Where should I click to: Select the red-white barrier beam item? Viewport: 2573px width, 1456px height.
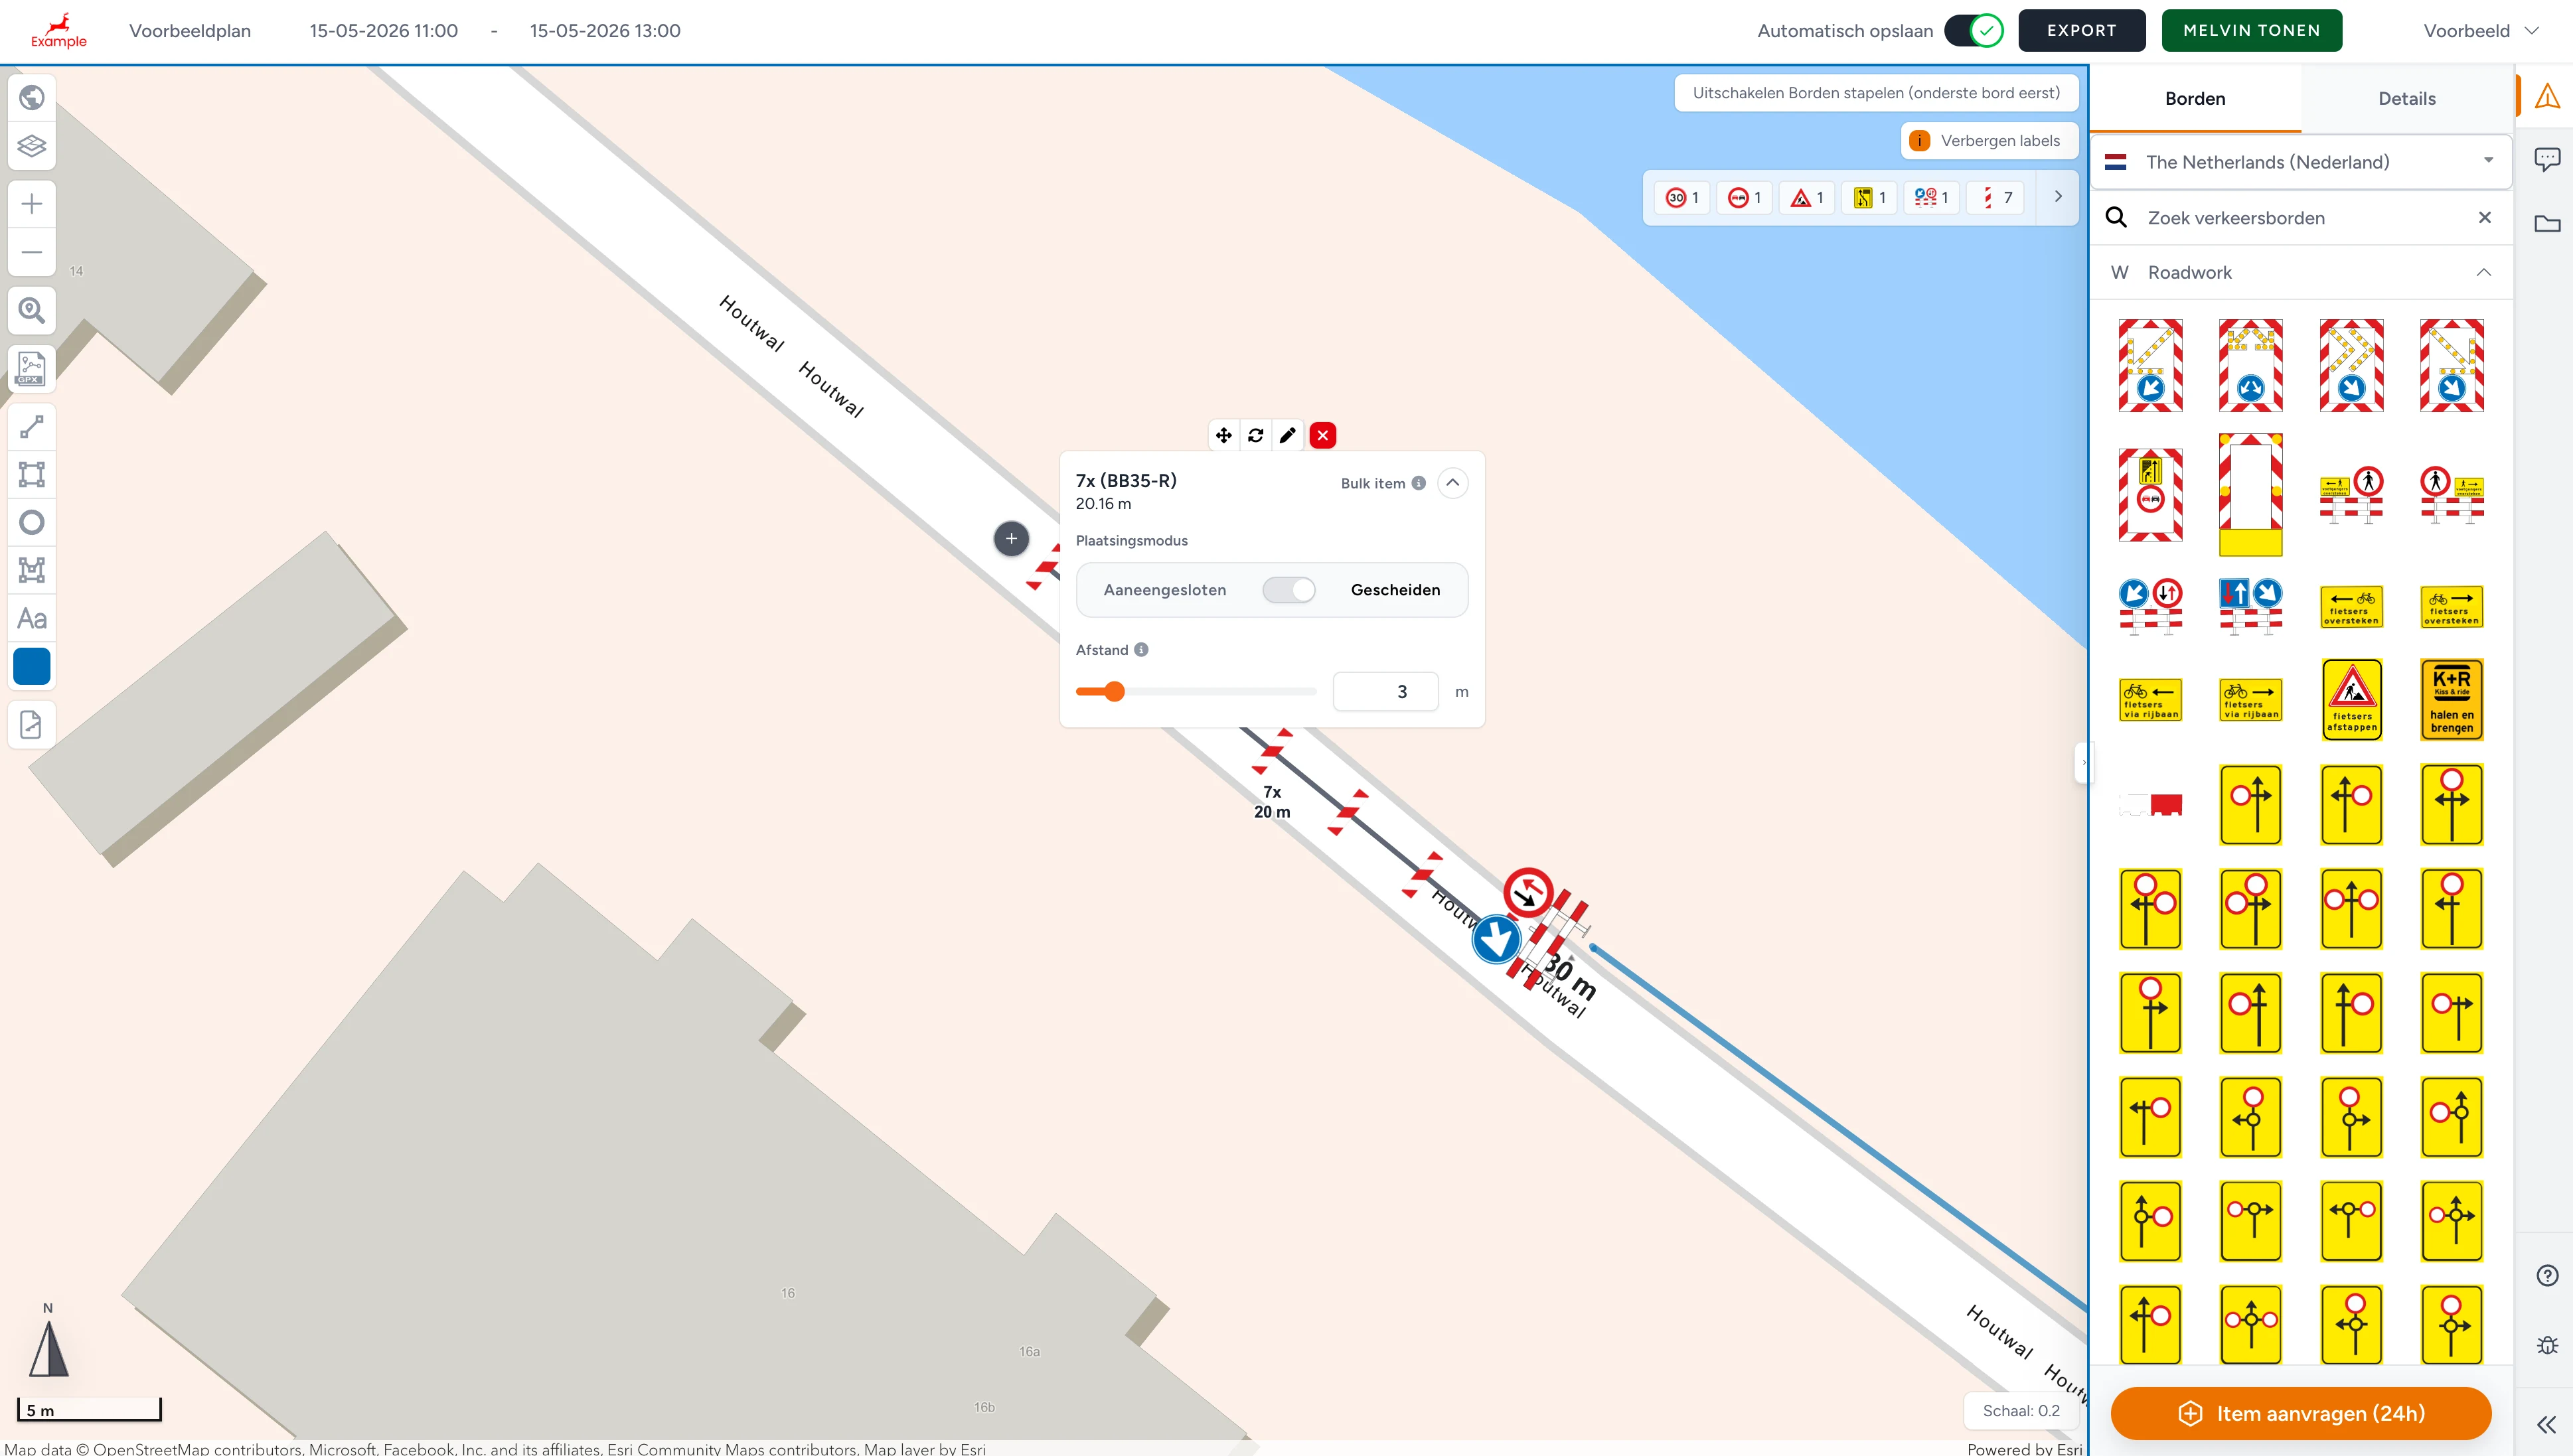pos(2150,804)
